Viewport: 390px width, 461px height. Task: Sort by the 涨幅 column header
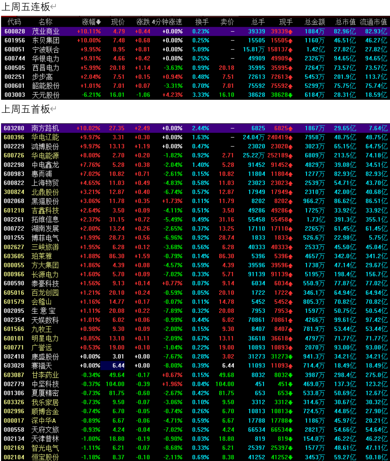pyautogui.click(x=91, y=22)
